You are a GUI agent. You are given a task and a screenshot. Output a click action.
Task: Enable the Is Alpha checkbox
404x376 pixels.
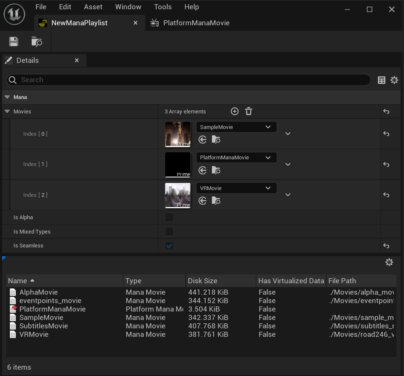(169, 217)
